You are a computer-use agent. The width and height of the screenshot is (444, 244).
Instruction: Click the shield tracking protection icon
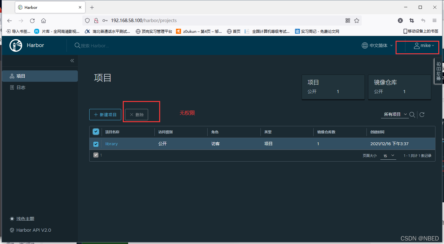88,21
